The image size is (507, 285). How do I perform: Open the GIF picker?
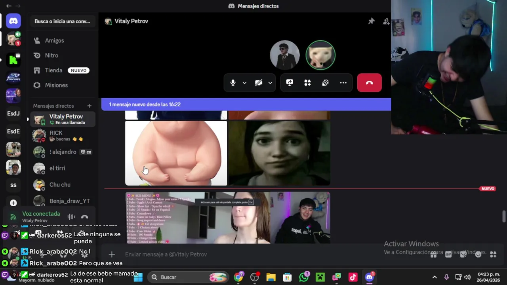pyautogui.click(x=448, y=254)
